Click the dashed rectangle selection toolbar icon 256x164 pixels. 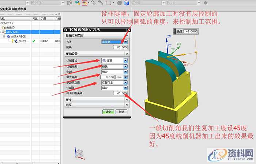click(108, 3)
